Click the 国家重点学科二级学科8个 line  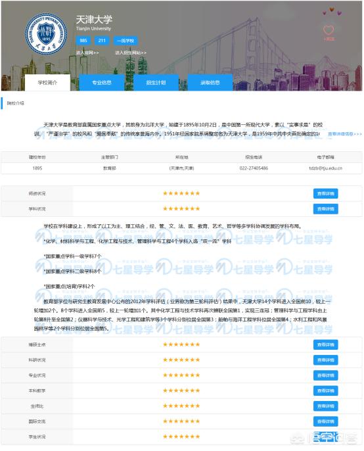tap(73, 272)
